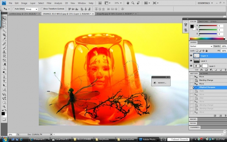Click the color spectrum ramp

(207, 38)
